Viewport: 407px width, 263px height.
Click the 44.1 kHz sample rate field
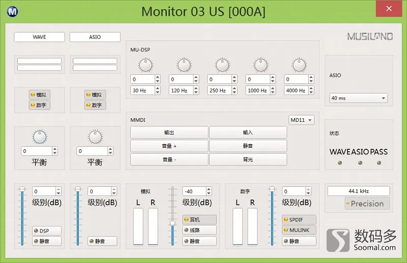(x=359, y=191)
